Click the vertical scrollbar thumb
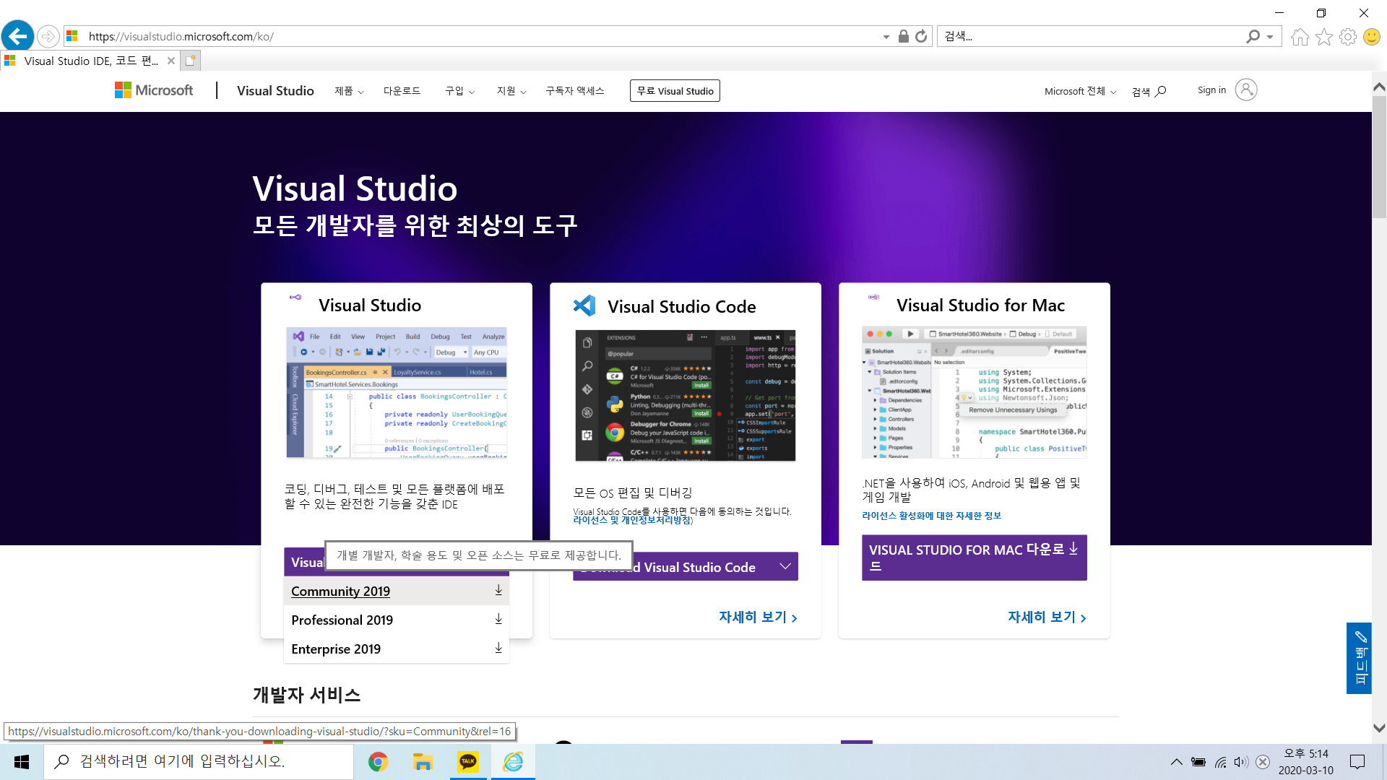The width and height of the screenshot is (1387, 780). 1379,157
